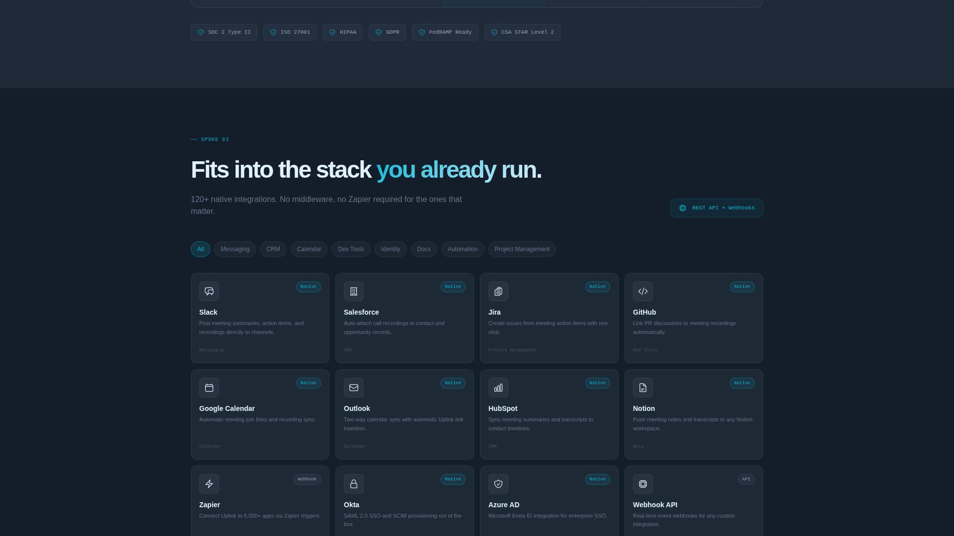Open the Okta integration title

click(351, 505)
